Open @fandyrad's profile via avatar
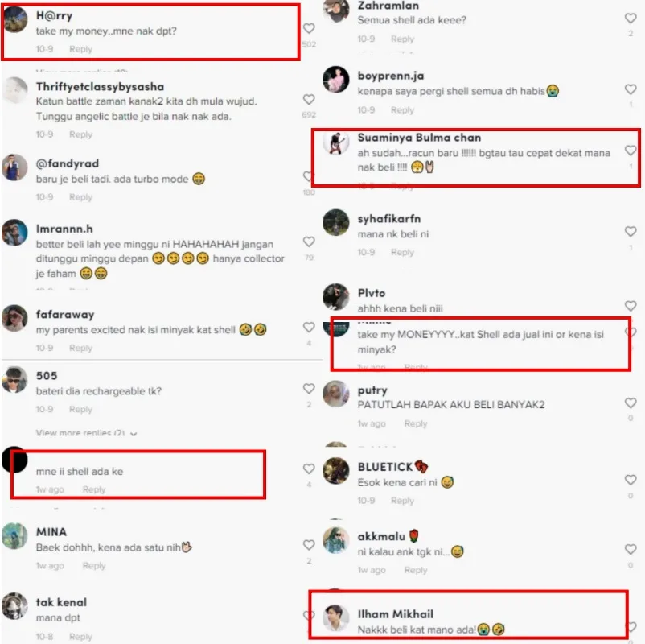The width and height of the screenshot is (645, 644). click(14, 167)
